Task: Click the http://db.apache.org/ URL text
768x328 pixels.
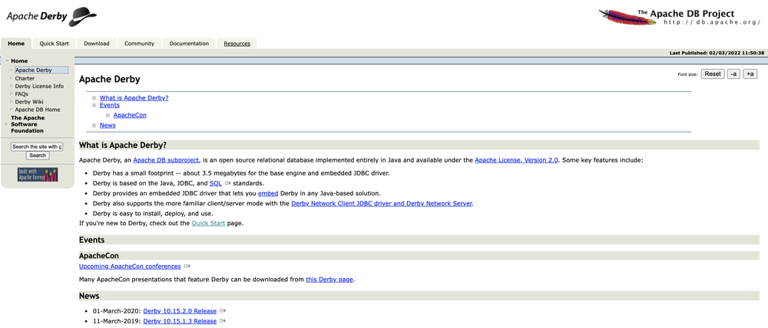Action: pyautogui.click(x=712, y=22)
